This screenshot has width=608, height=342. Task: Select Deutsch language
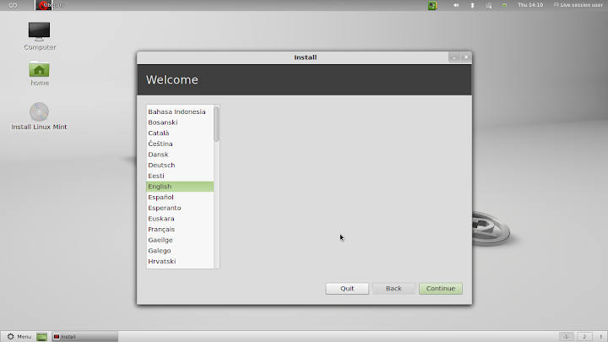[180, 166]
